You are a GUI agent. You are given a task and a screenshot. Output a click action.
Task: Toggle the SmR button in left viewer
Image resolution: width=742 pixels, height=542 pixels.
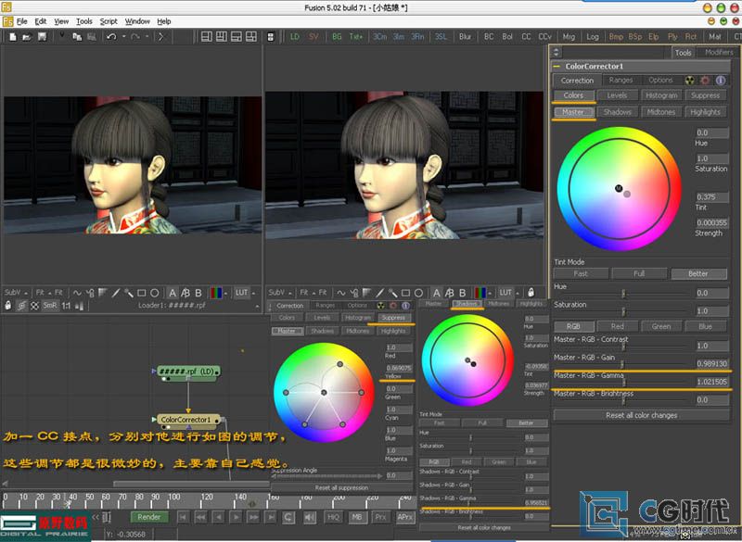tap(50, 306)
